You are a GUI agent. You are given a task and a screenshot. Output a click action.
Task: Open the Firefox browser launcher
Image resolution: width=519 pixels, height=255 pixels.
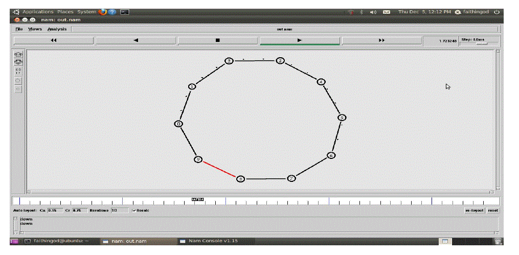103,12
